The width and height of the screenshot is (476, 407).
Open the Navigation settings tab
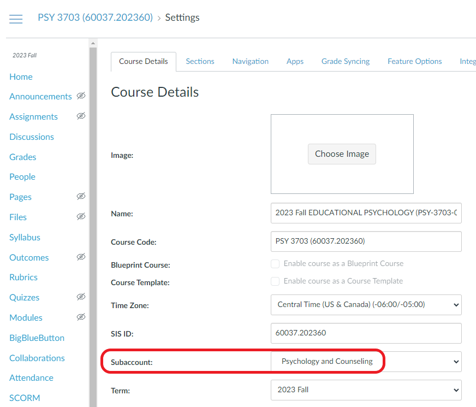pyautogui.click(x=250, y=61)
